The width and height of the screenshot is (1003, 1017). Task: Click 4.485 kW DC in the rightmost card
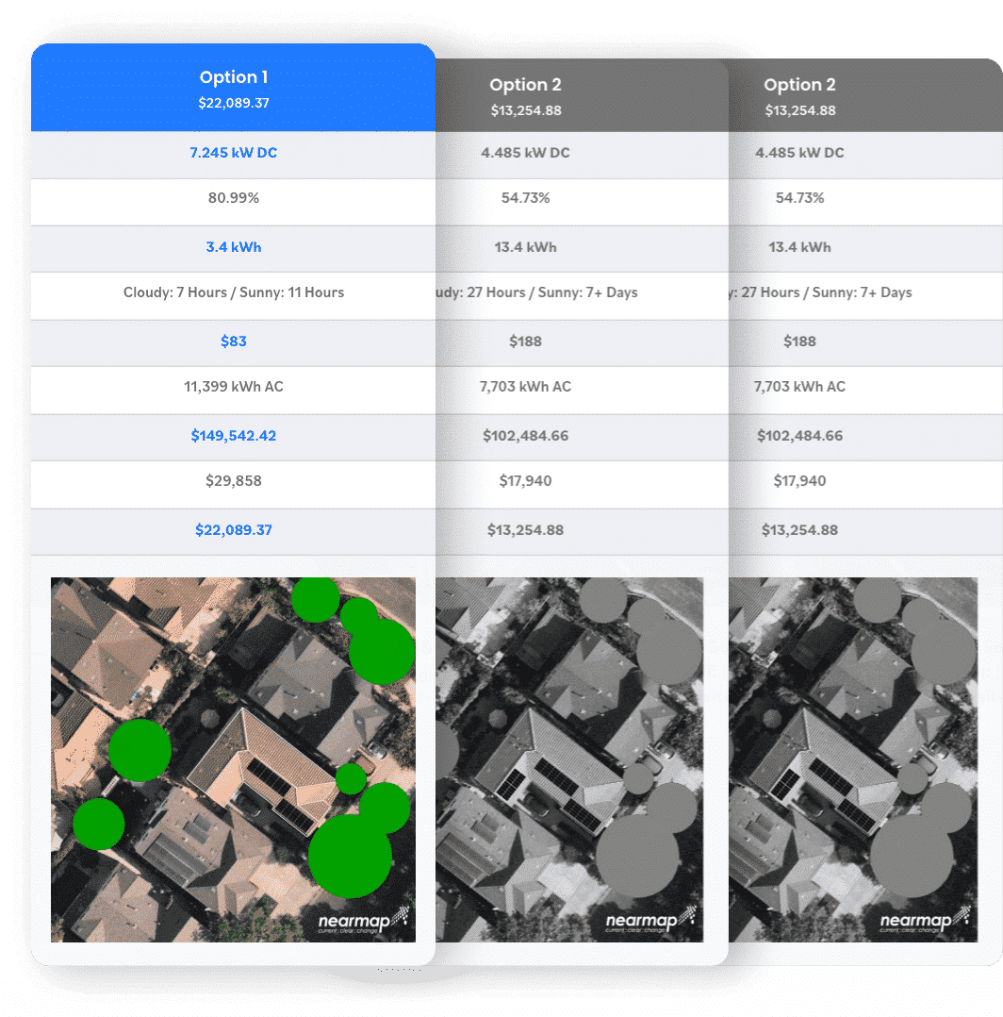799,153
